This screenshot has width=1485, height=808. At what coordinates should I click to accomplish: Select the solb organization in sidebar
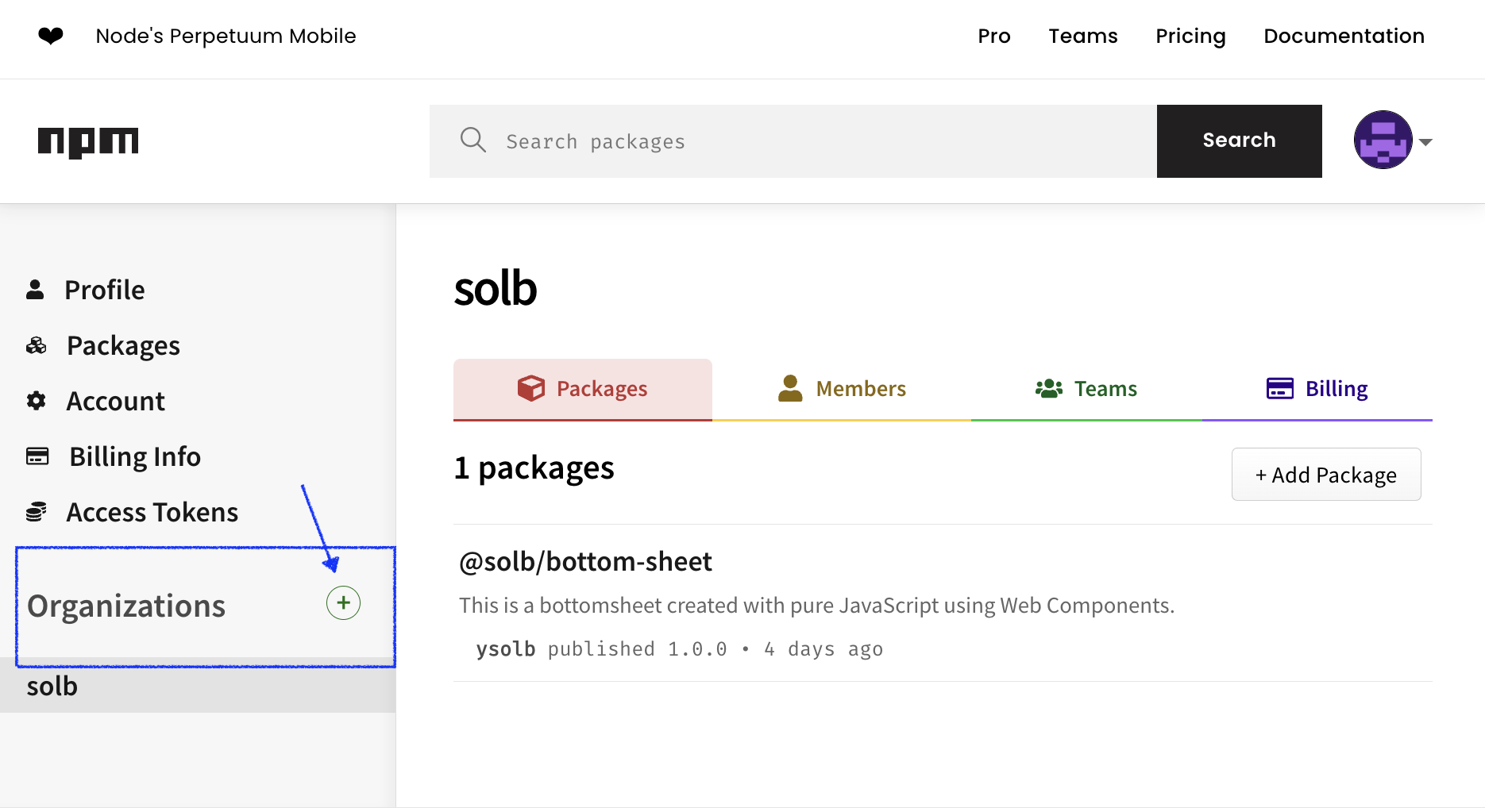(x=52, y=686)
